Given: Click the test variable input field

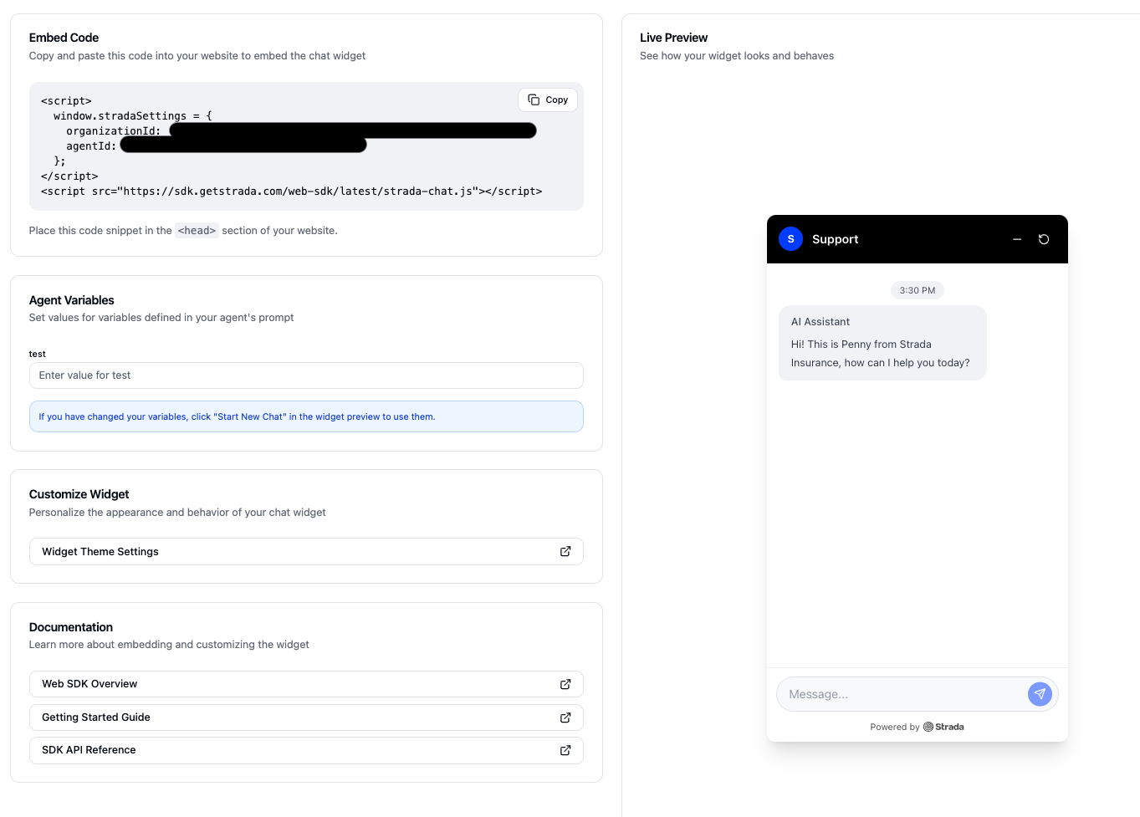Looking at the screenshot, I should [x=306, y=375].
